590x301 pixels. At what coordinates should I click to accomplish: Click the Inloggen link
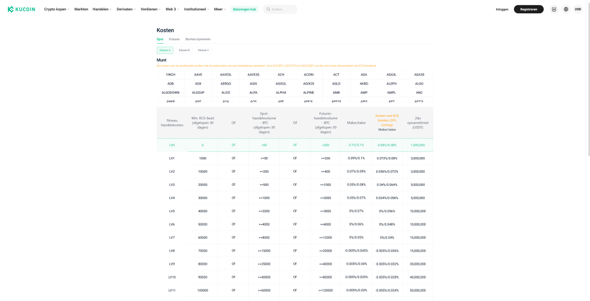pyautogui.click(x=502, y=9)
